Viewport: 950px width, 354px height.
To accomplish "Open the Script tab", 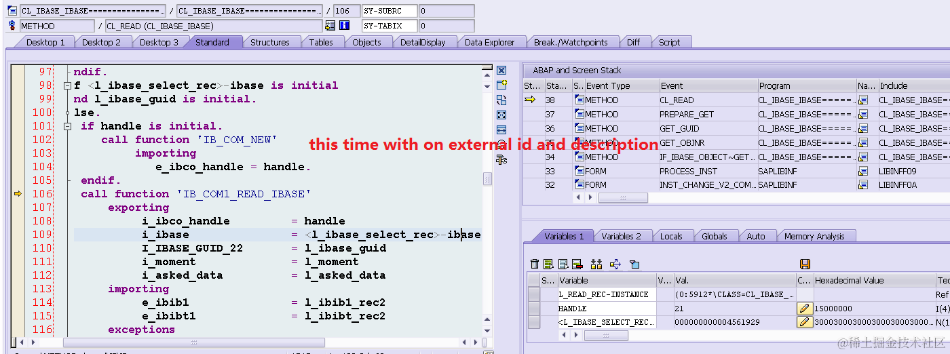I will coord(669,42).
